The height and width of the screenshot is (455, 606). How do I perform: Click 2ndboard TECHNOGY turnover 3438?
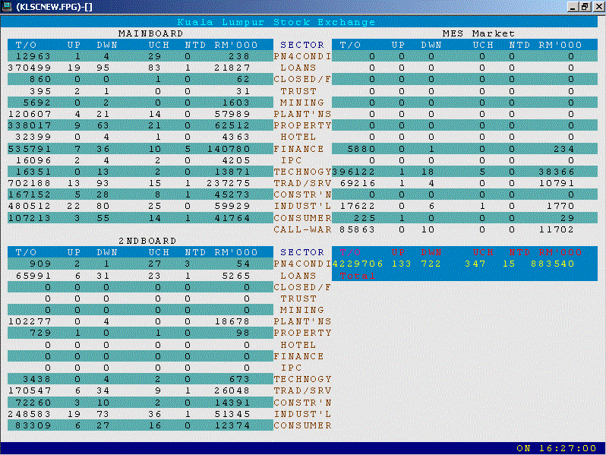click(37, 379)
